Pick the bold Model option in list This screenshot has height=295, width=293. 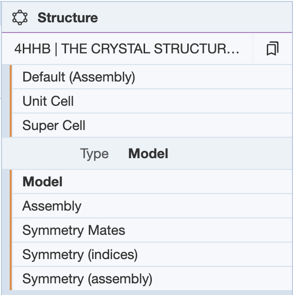[43, 181]
